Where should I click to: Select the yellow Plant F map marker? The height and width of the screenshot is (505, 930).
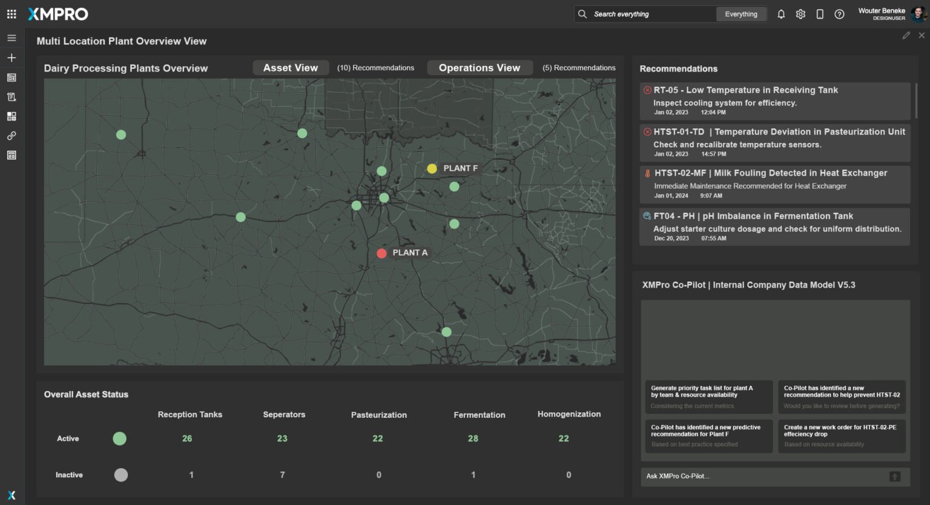pos(432,168)
